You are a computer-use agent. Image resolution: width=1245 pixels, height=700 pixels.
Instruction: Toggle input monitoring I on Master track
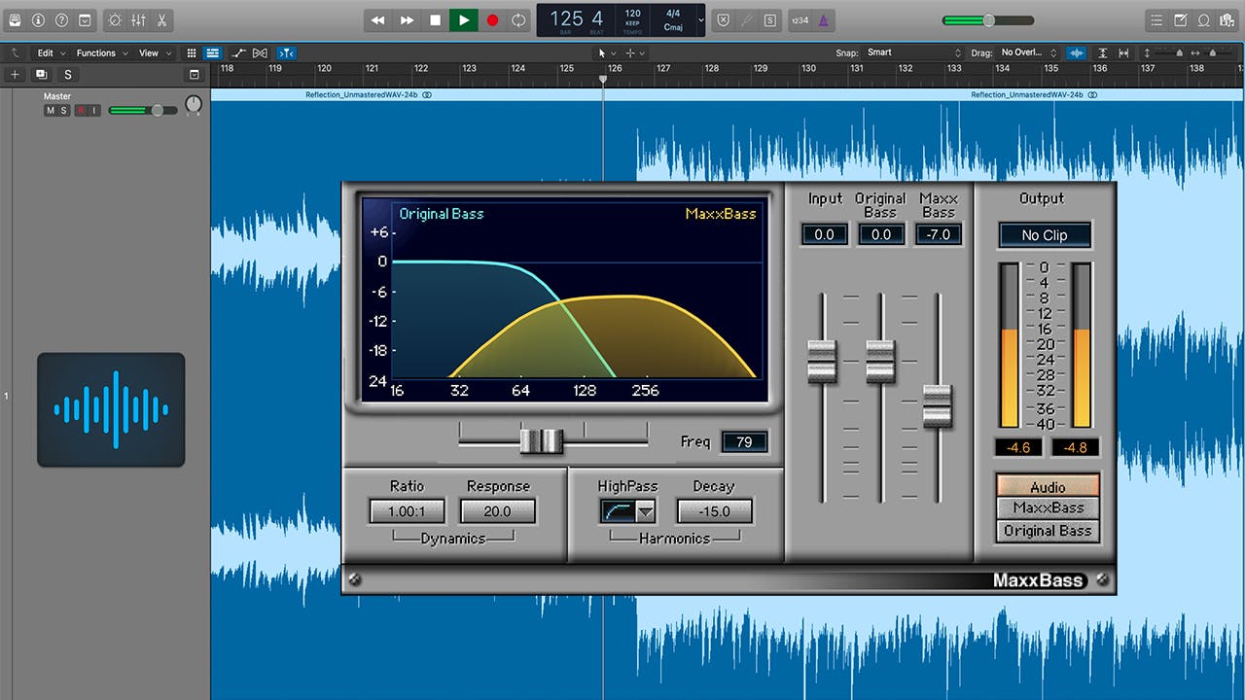coord(94,111)
